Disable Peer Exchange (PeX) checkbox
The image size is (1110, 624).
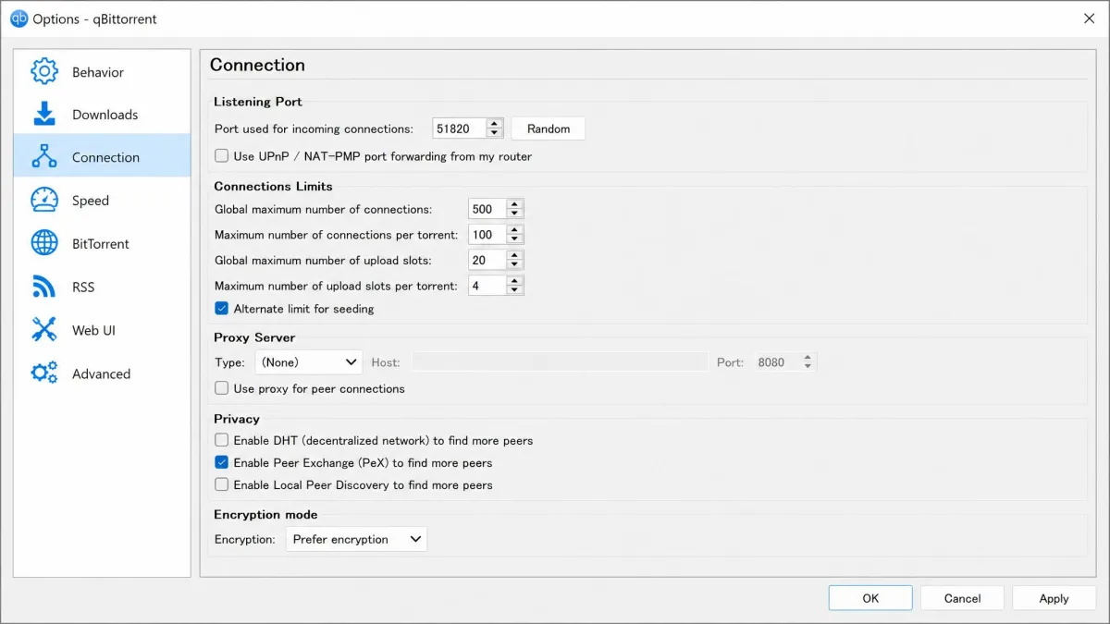(x=221, y=462)
